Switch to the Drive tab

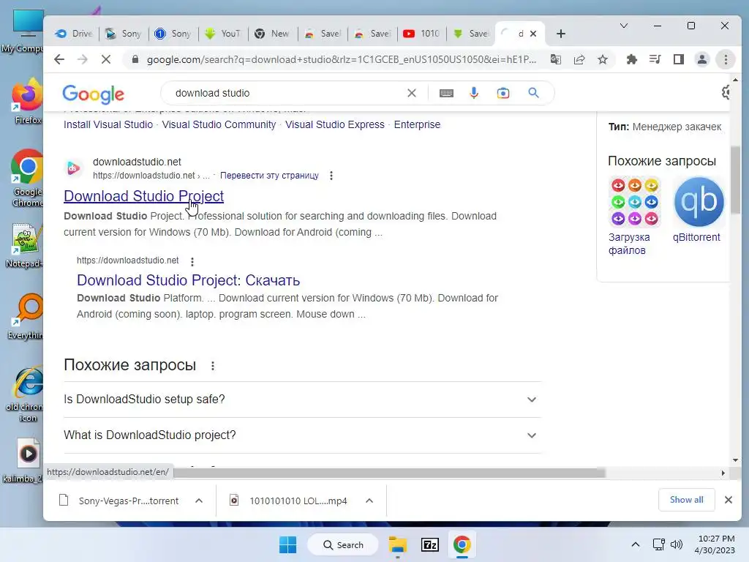[74, 34]
